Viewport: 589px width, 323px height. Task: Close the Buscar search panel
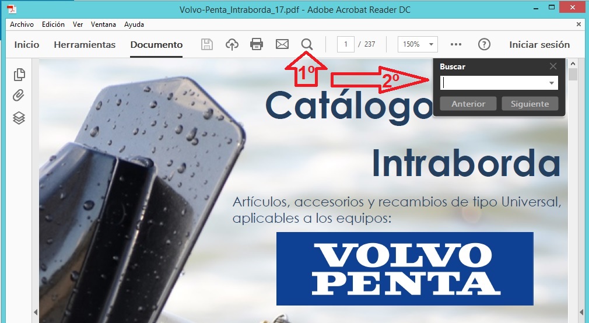click(x=553, y=66)
